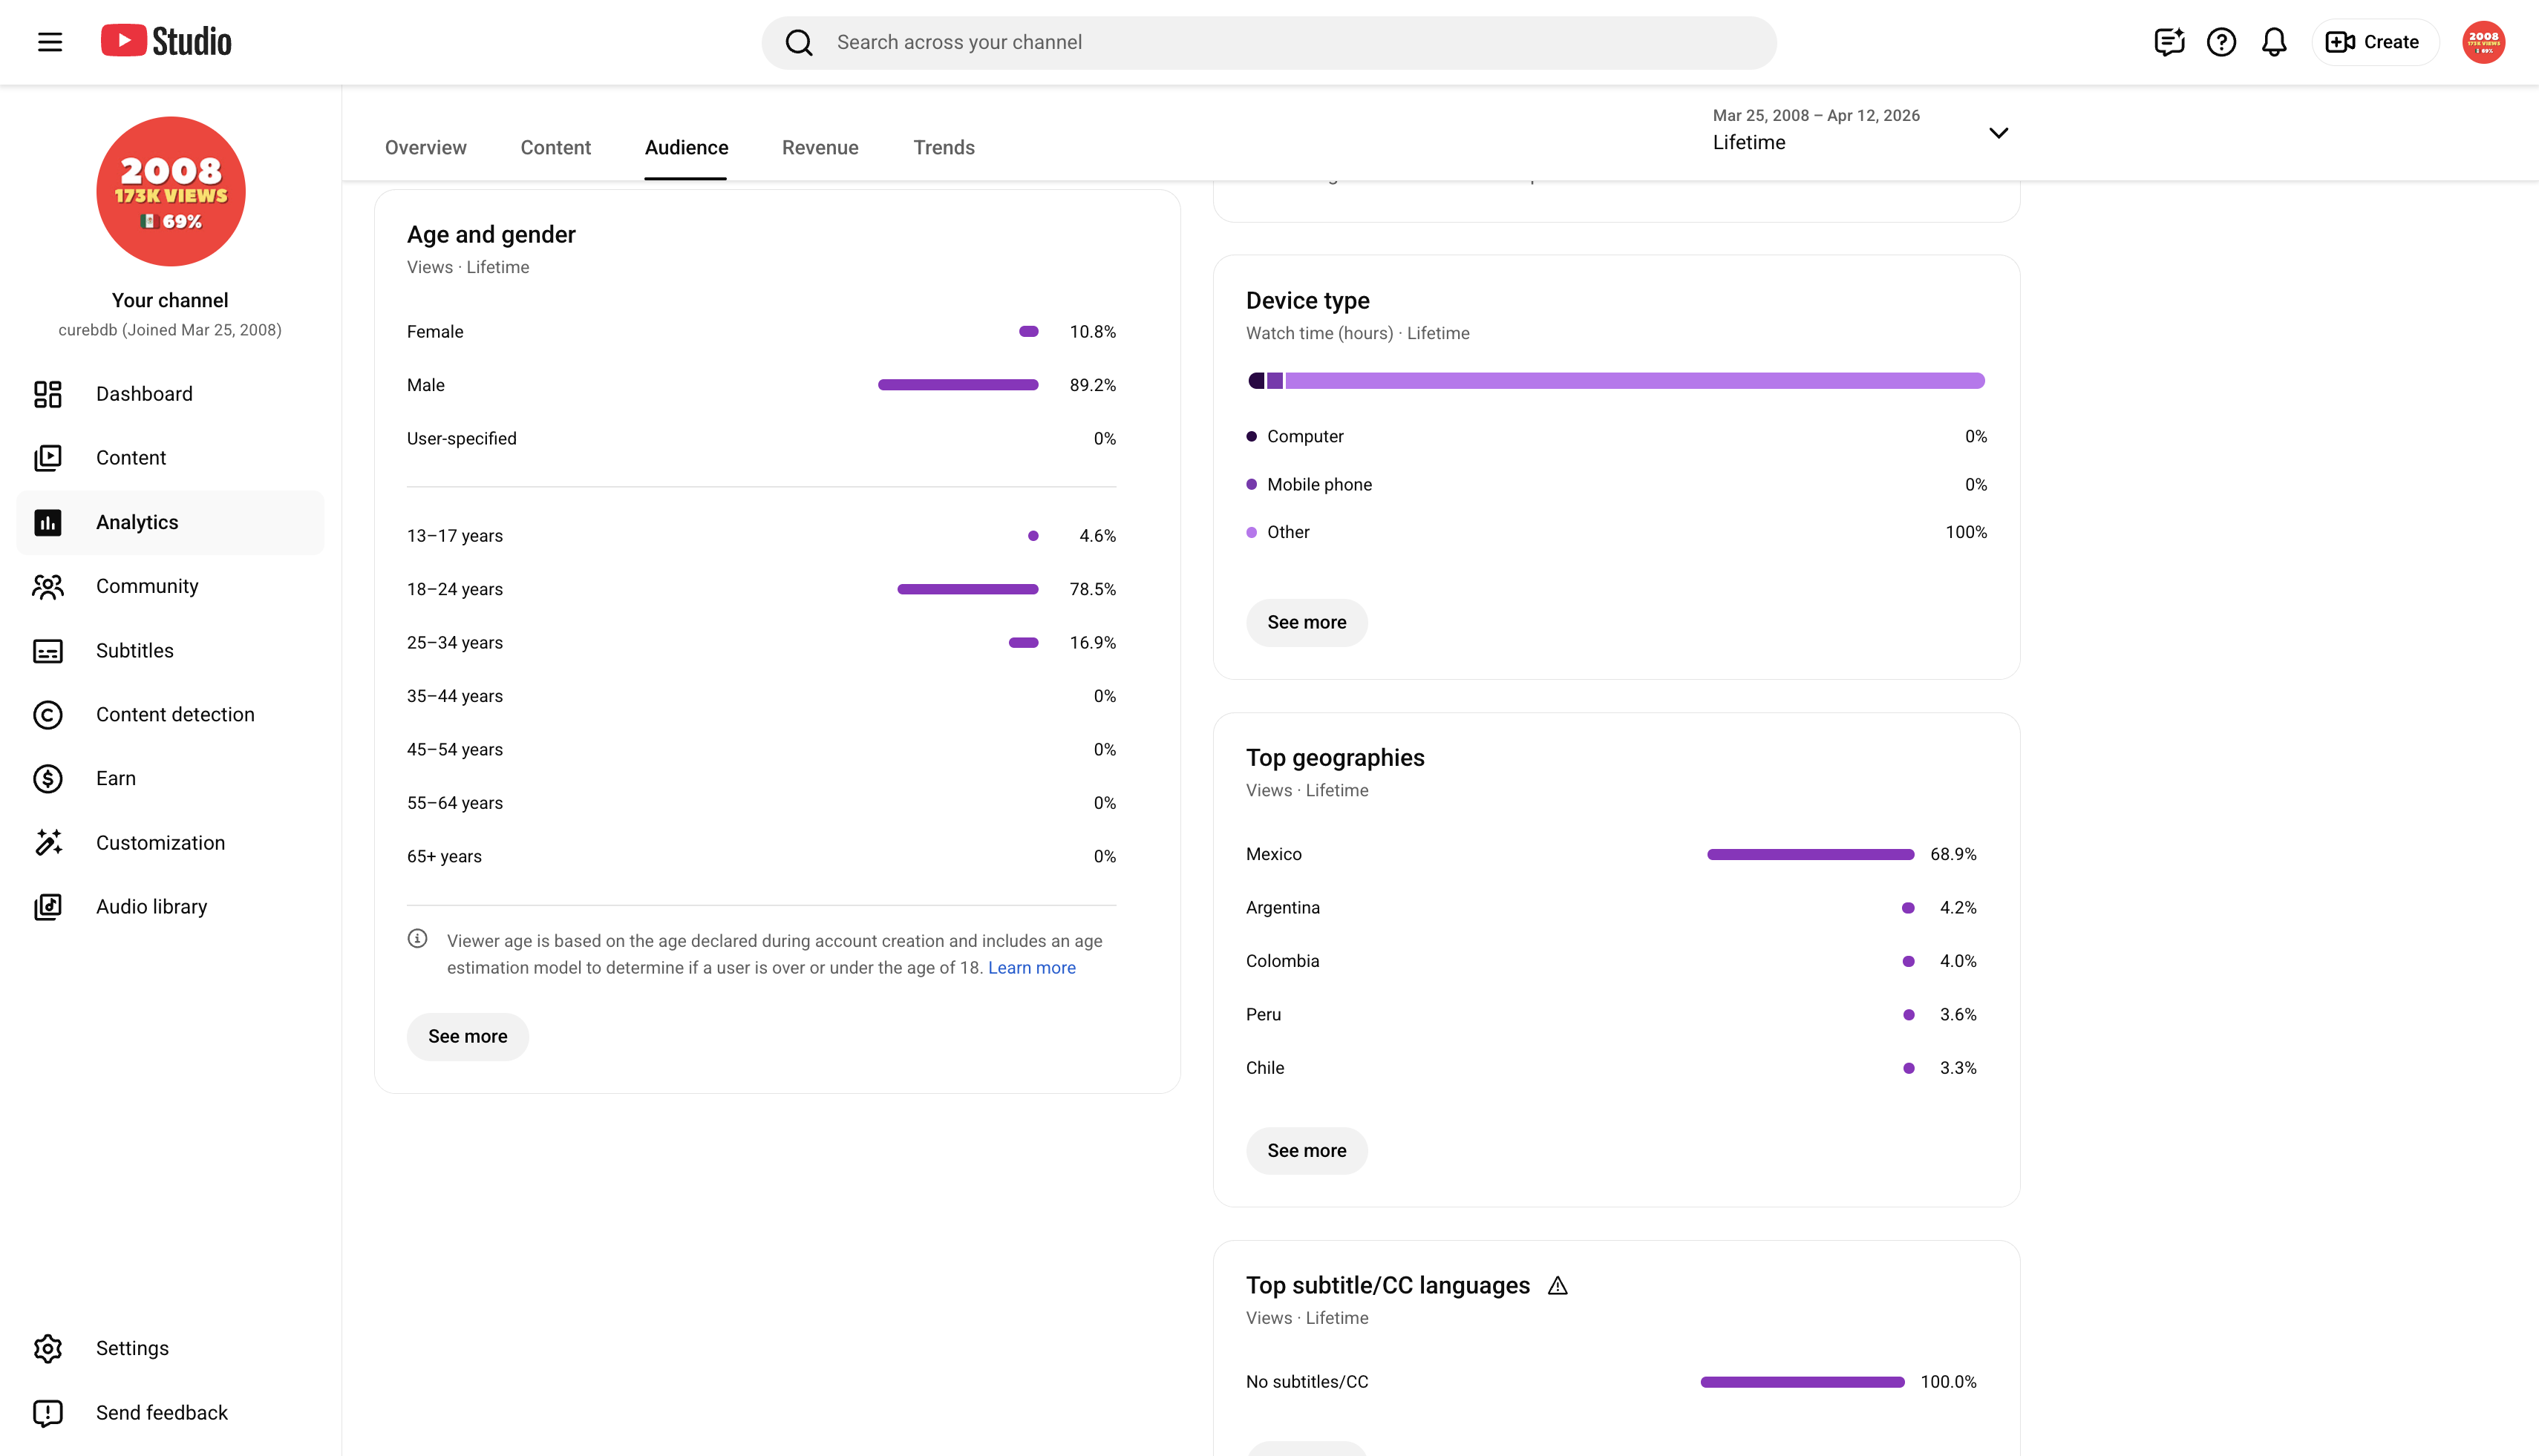Click the search across your channel field
The image size is (2539, 1456).
click(x=1269, y=42)
